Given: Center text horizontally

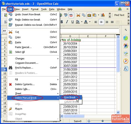Looking at the screenshot, I should 101,22.
